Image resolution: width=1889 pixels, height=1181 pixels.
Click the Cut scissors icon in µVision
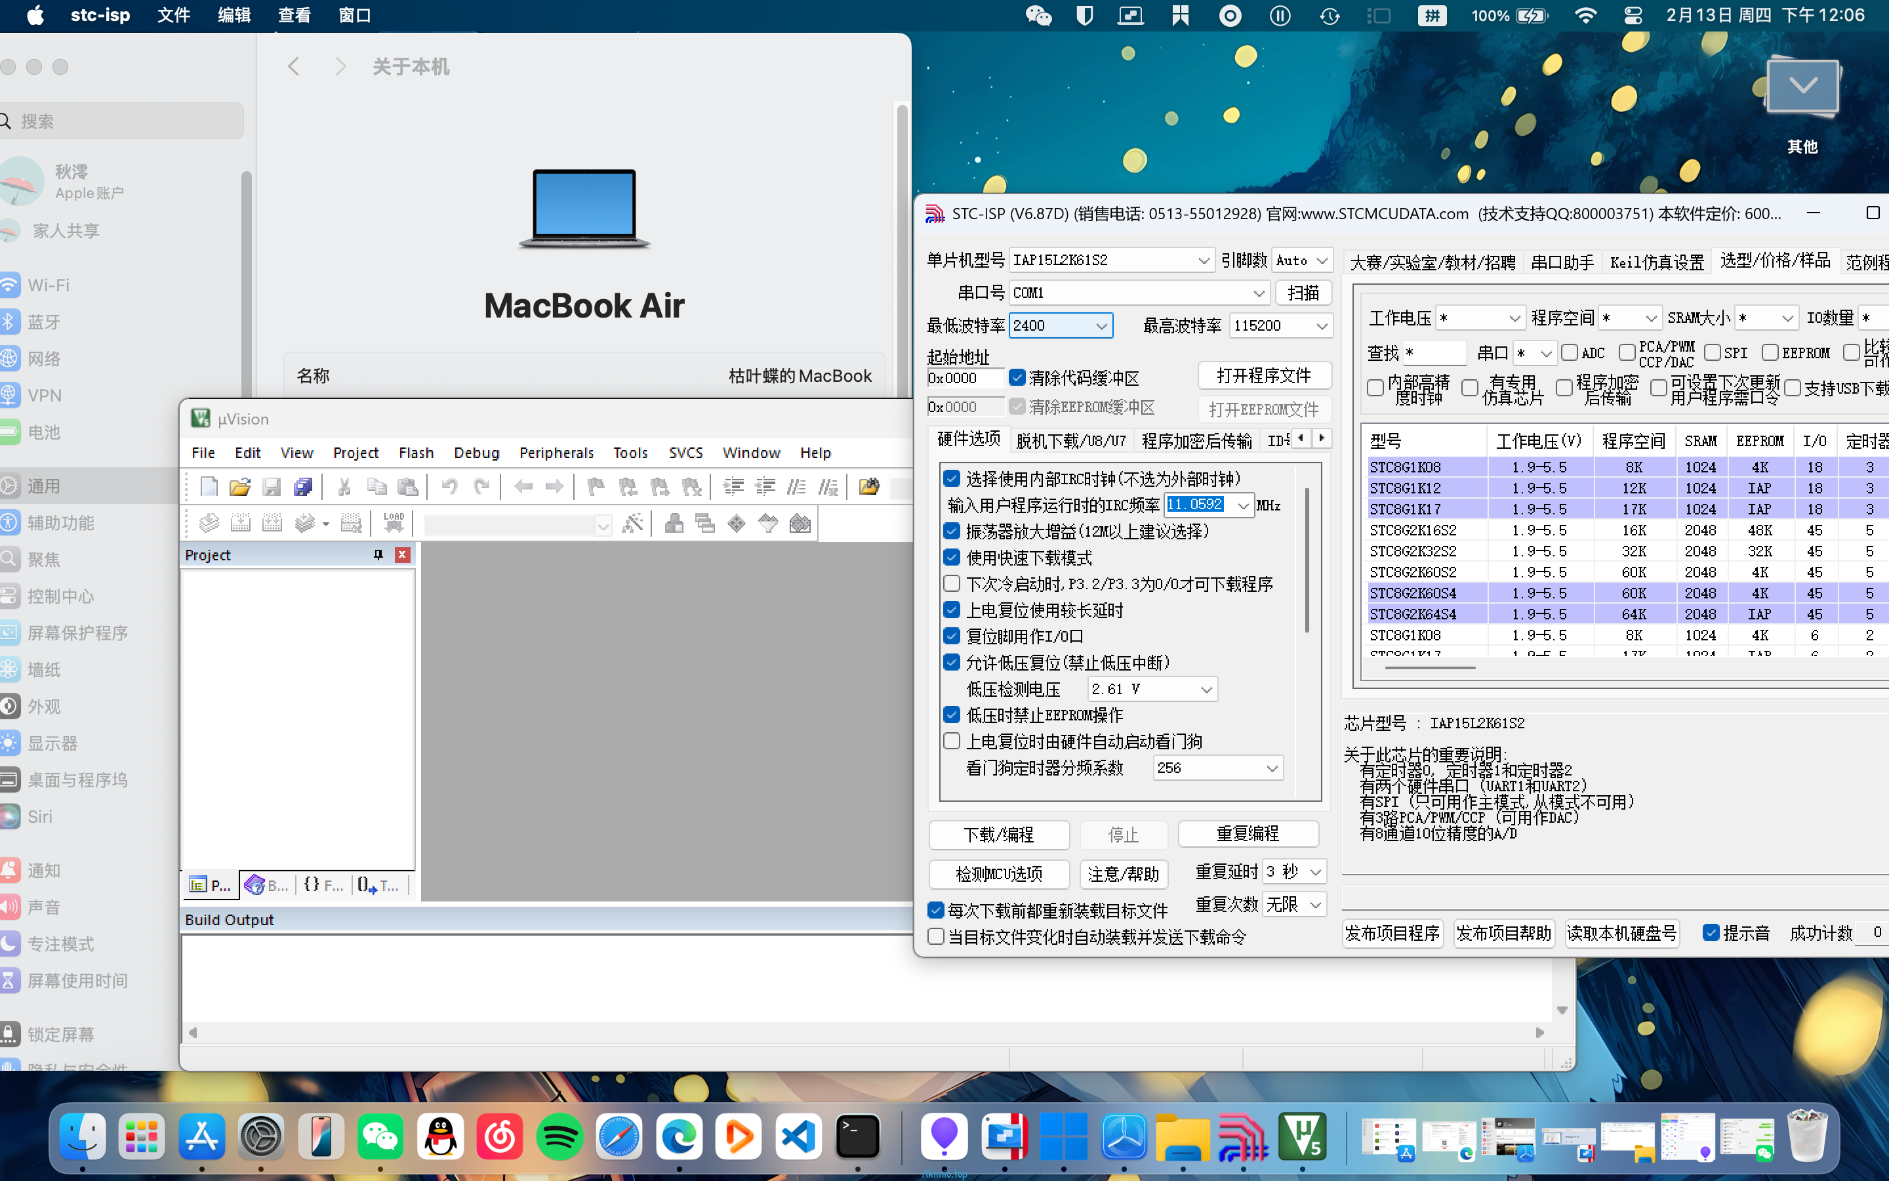pos(344,487)
